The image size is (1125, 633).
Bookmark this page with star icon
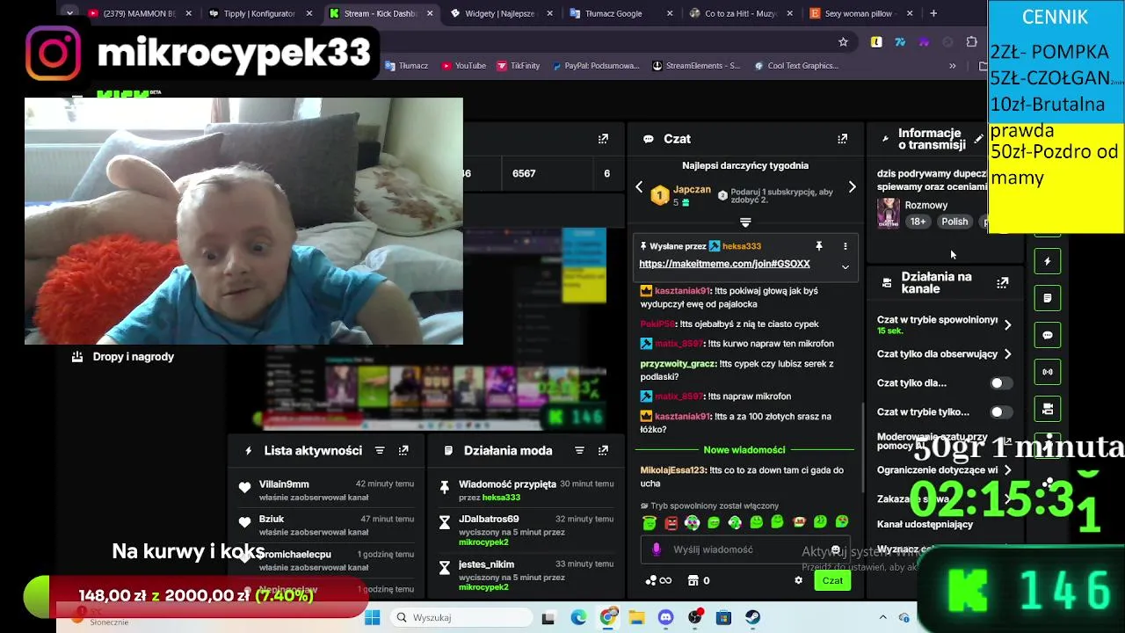pyautogui.click(x=843, y=41)
